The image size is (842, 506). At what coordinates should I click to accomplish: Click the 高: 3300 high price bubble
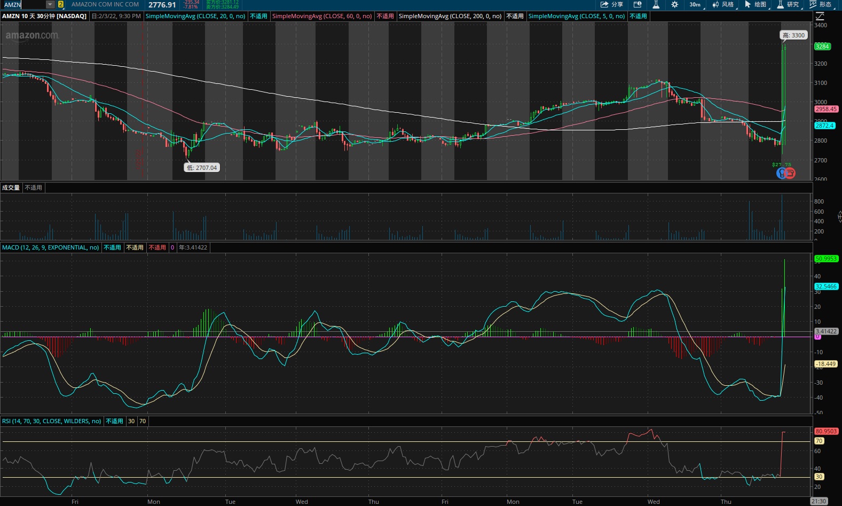793,35
